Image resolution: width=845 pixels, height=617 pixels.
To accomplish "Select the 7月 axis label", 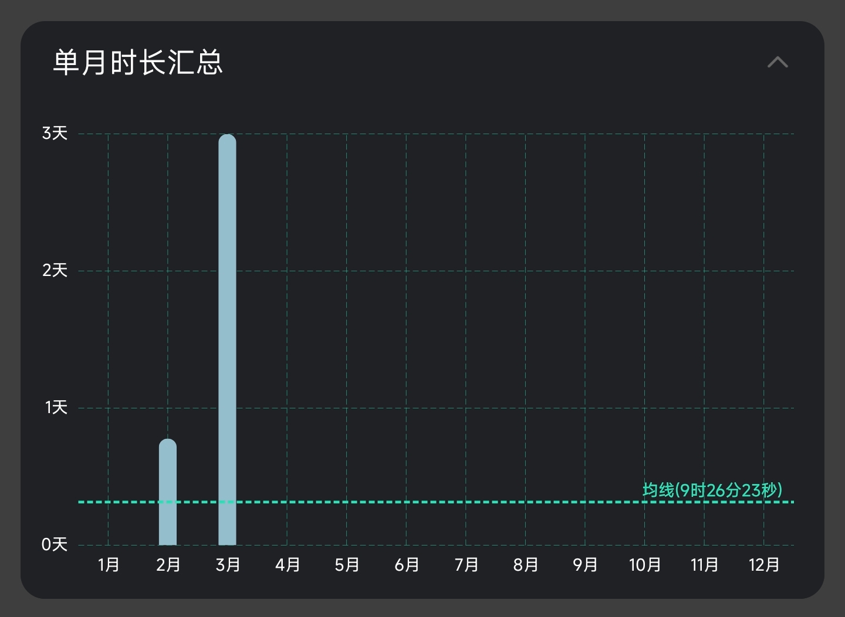I will coord(467,565).
